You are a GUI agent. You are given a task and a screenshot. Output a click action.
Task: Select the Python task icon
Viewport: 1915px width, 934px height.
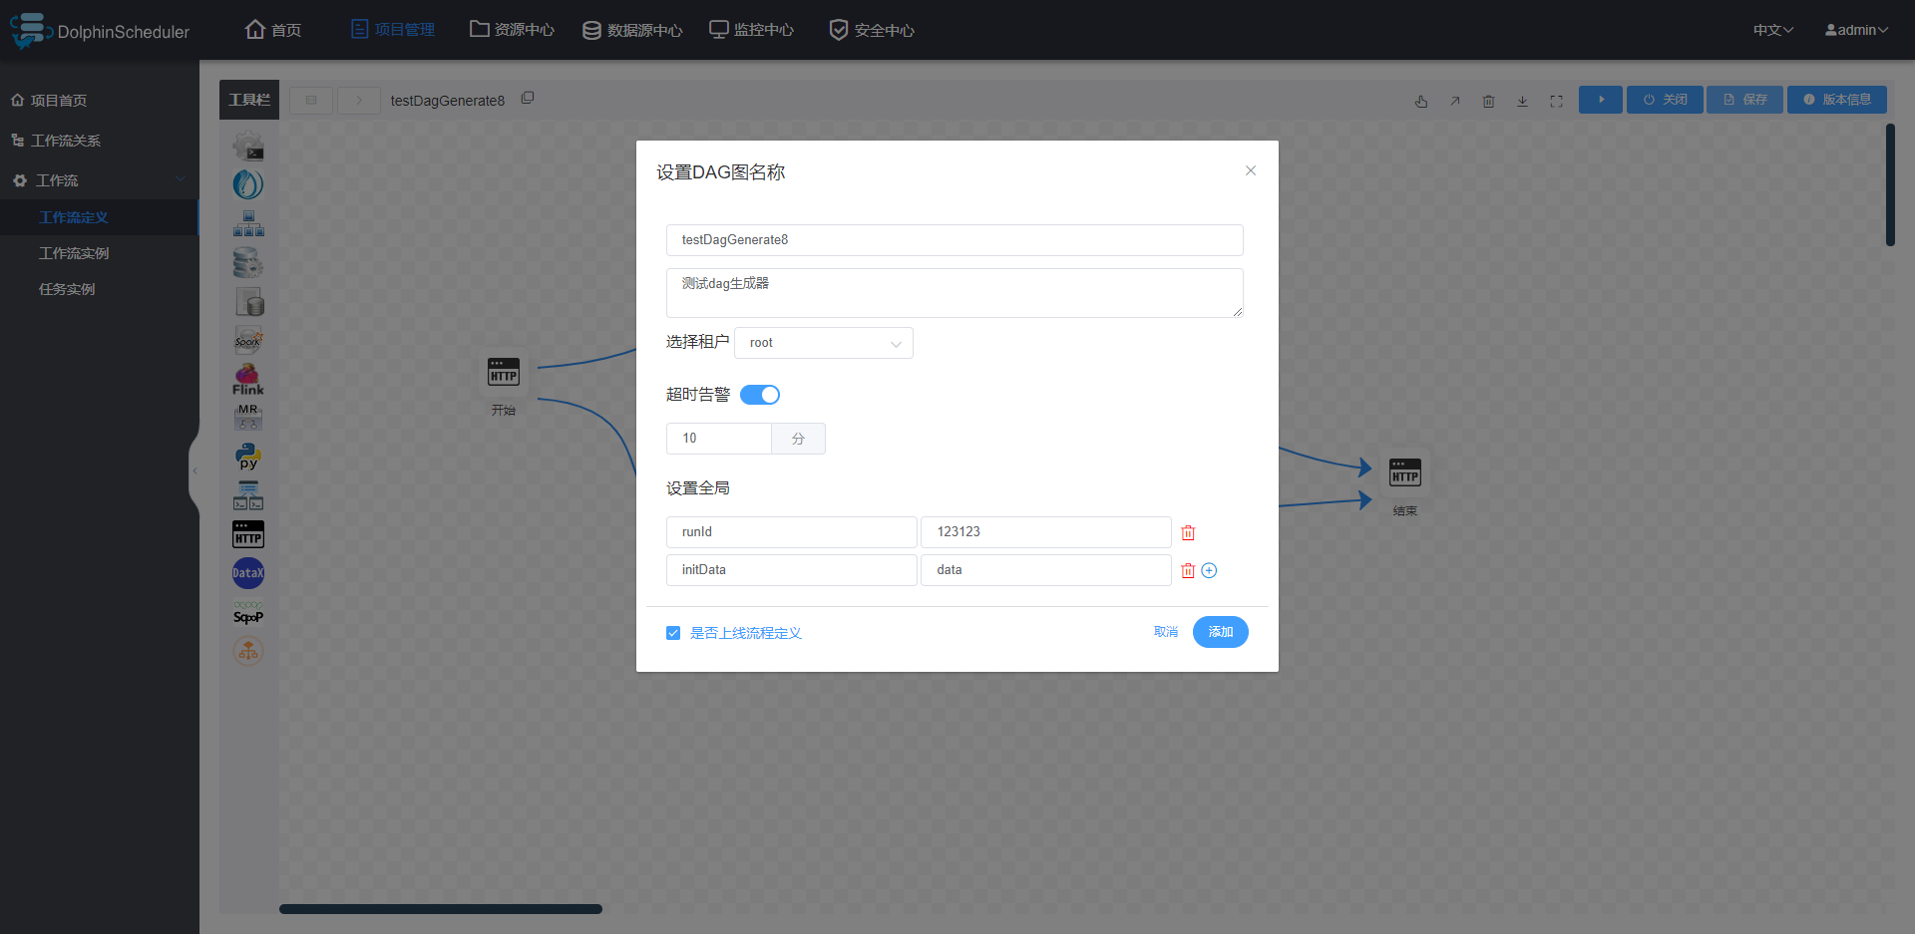247,457
